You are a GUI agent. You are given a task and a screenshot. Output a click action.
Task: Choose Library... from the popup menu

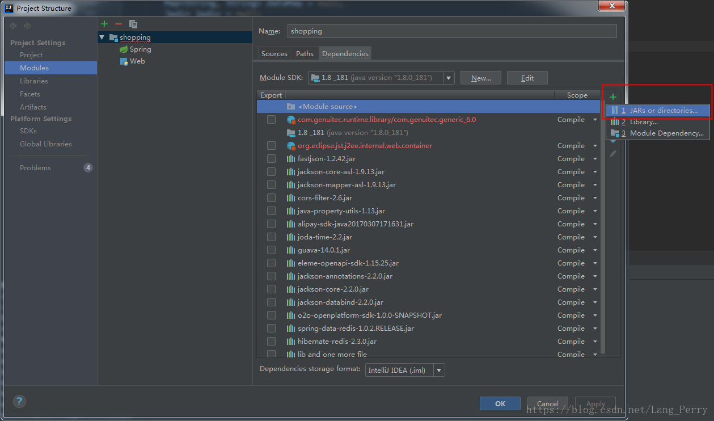click(x=658, y=122)
